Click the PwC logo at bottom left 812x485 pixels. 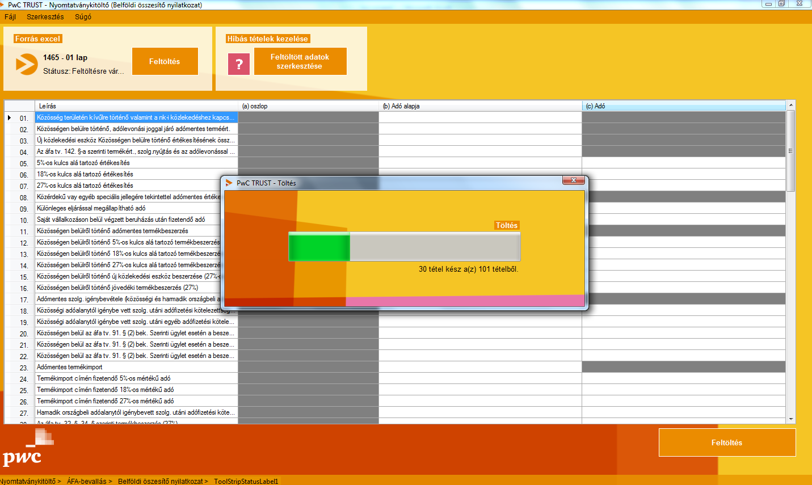click(28, 448)
